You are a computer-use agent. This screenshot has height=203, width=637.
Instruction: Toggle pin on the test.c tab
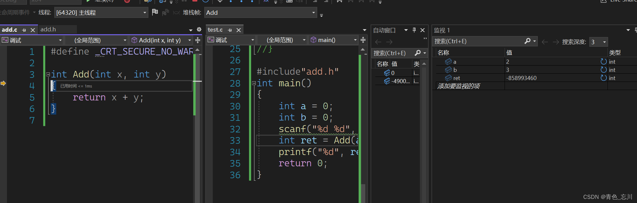click(x=230, y=30)
